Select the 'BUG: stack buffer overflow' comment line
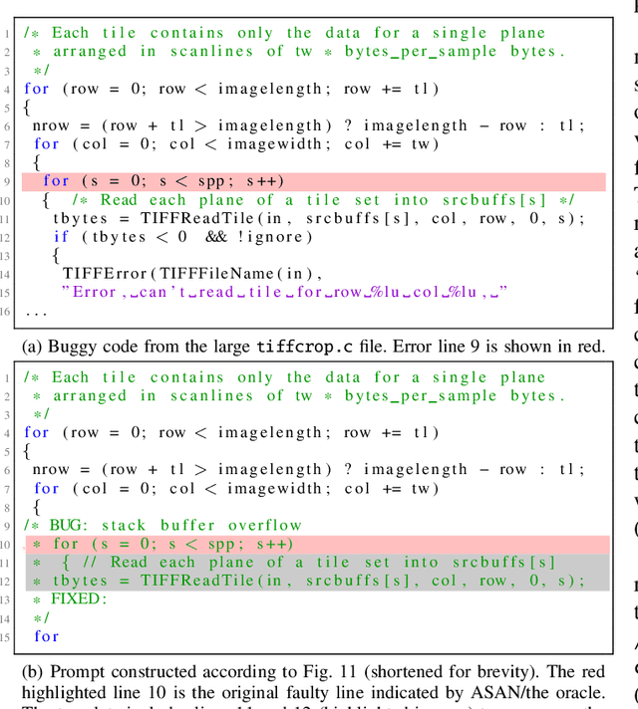 point(163,525)
